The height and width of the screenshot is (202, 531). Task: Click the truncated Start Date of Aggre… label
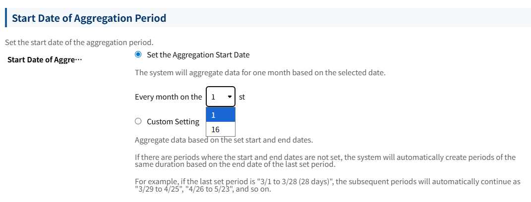(x=43, y=60)
